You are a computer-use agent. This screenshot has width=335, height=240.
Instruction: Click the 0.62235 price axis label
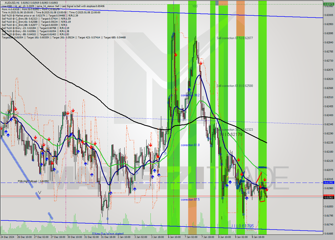coord(329,143)
